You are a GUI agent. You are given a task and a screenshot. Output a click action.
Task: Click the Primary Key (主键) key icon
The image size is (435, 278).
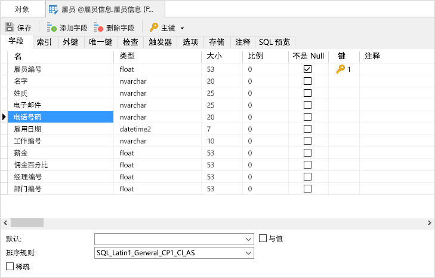click(154, 28)
